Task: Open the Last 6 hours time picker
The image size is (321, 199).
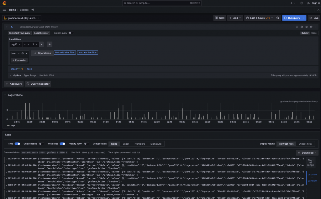Action: coord(259,18)
